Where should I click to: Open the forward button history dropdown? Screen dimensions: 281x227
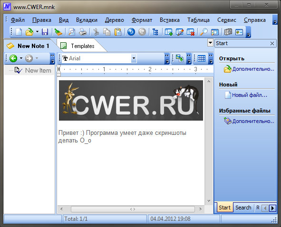click(x=37, y=58)
